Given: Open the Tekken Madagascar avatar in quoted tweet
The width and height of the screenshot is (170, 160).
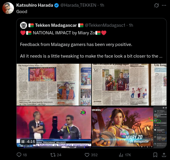Looking at the screenshot, I should (24, 25).
